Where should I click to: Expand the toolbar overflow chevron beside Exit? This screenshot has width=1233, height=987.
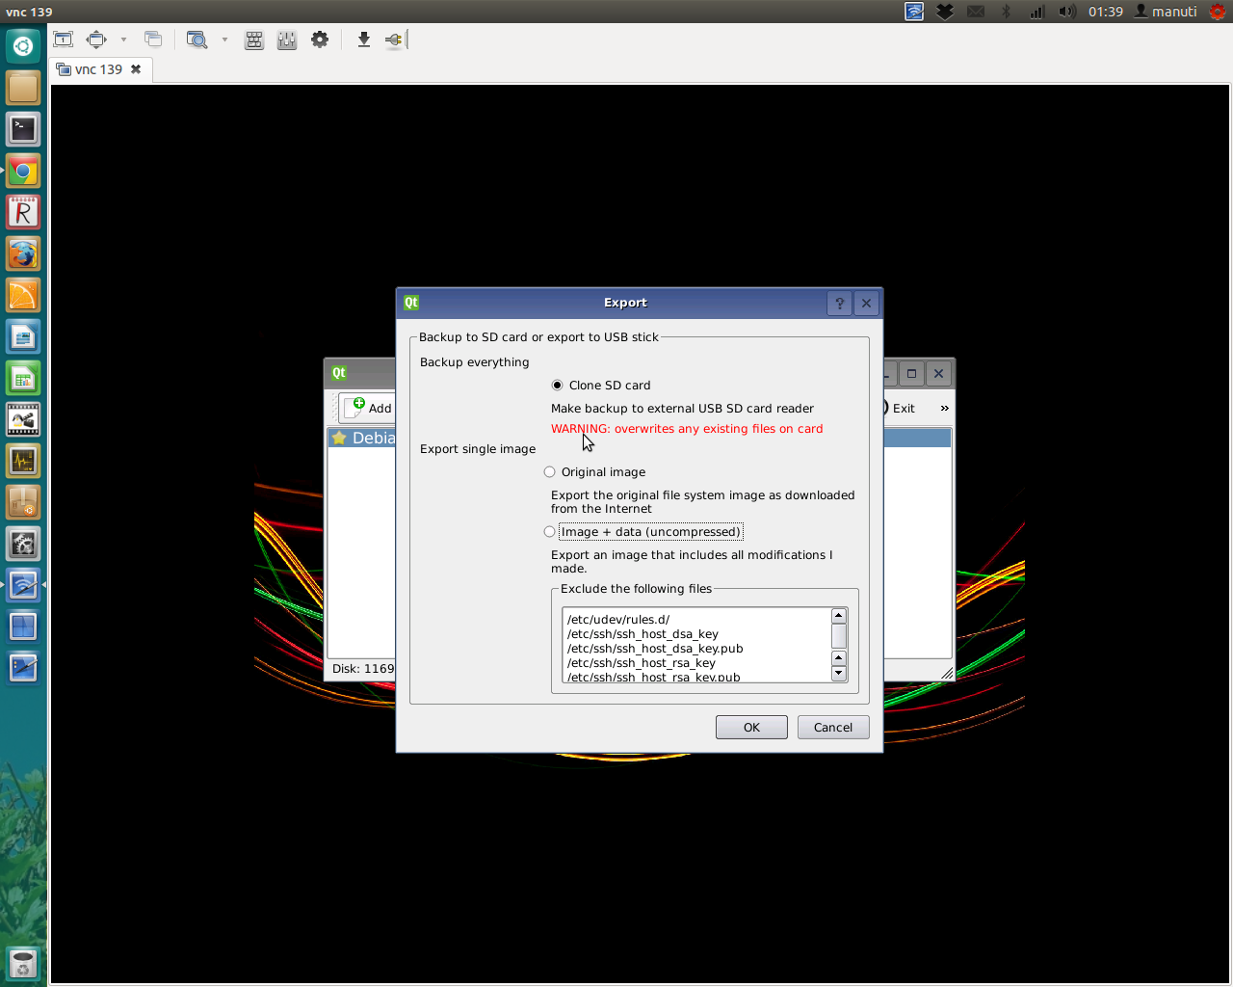click(944, 409)
